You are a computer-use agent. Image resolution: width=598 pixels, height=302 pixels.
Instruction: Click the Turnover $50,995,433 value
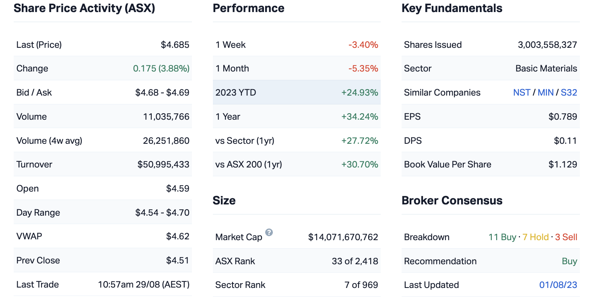click(x=163, y=164)
